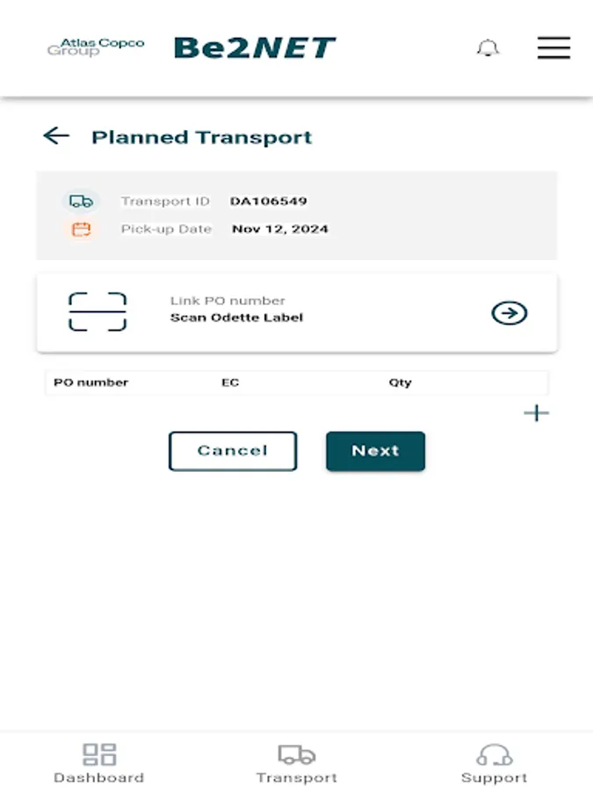Select the Dashboard tab label
This screenshot has height=791, width=593.
[x=99, y=777]
